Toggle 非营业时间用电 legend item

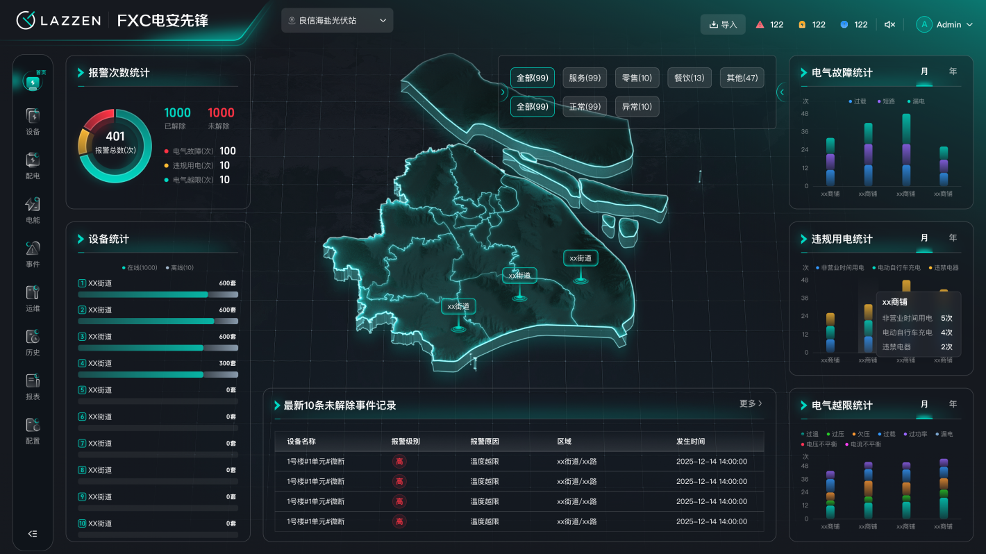[840, 267]
